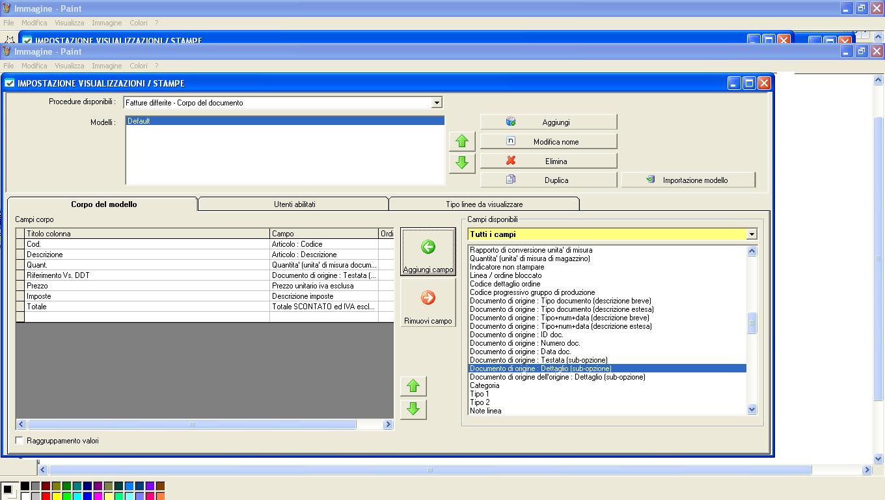The height and width of the screenshot is (500, 885).
Task: Select 'Categoria' in available fields list
Action: pyautogui.click(x=485, y=385)
